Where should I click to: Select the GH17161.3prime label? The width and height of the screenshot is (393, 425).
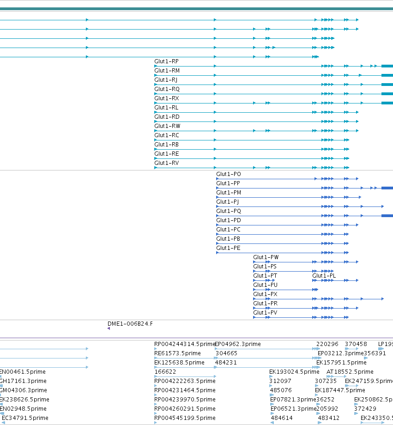pyautogui.click(x=23, y=381)
